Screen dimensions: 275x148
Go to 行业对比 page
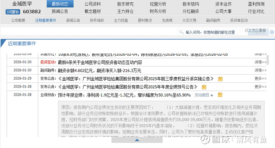(256, 11)
